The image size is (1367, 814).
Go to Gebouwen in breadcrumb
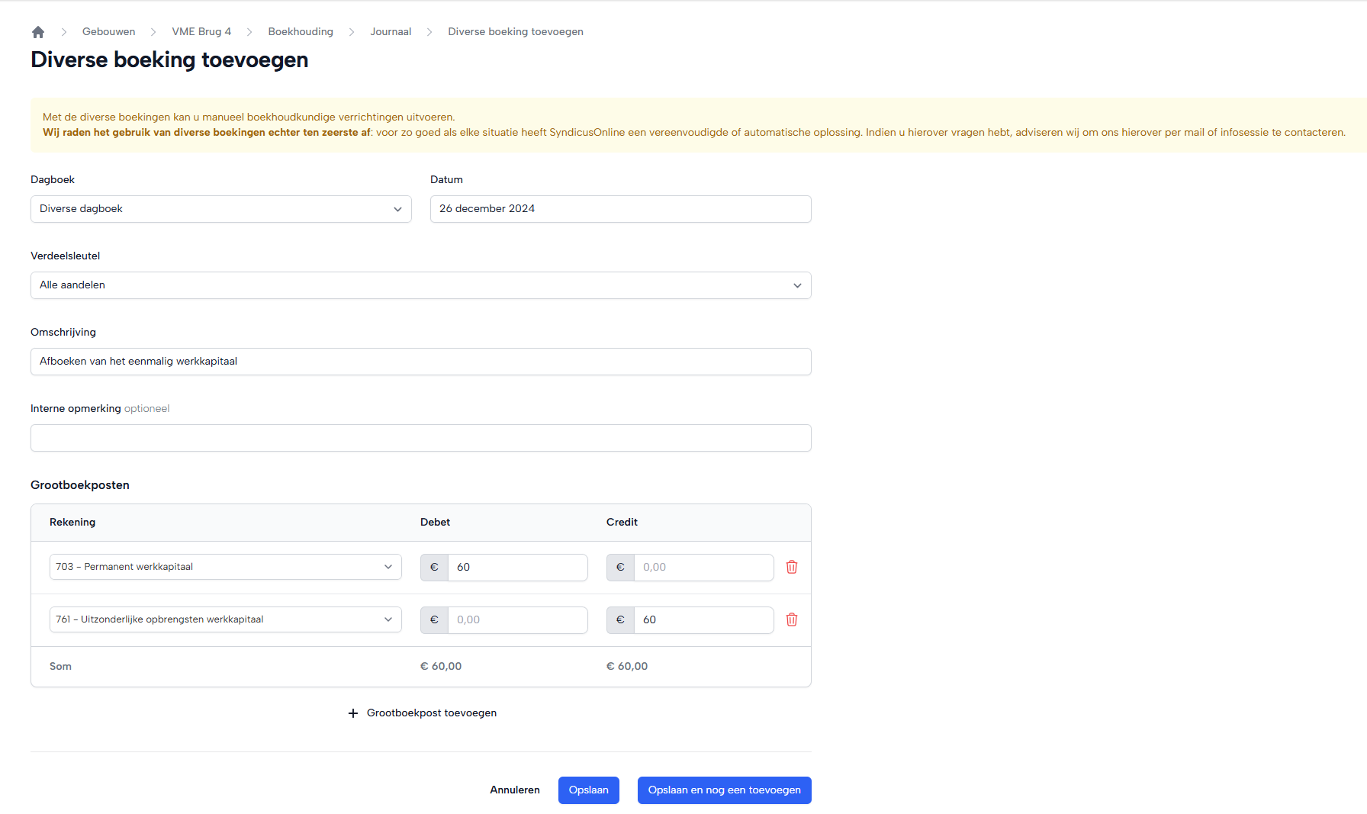click(108, 32)
